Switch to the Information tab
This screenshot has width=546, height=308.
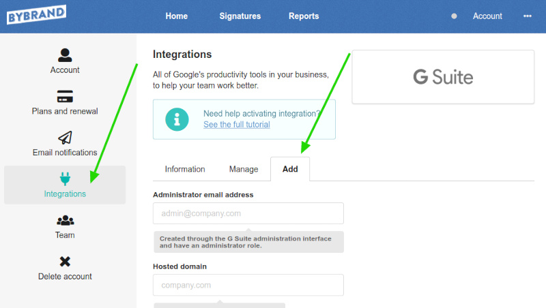pos(185,169)
